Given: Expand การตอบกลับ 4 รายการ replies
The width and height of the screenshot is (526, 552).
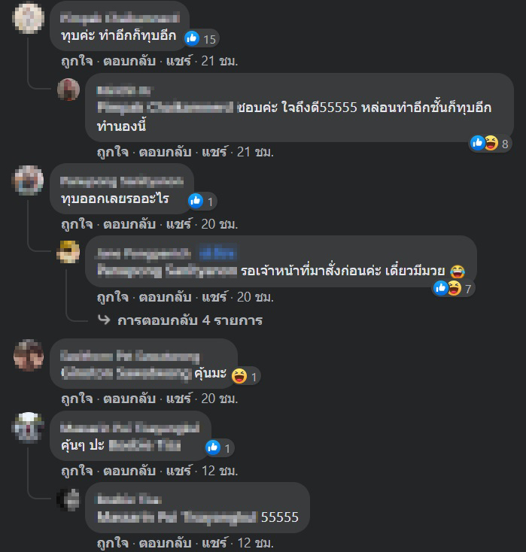Looking at the screenshot, I should [190, 320].
